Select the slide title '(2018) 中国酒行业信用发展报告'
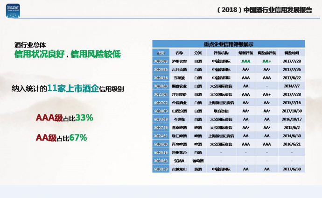Viewport: 322px width, 198px height. [265, 10]
